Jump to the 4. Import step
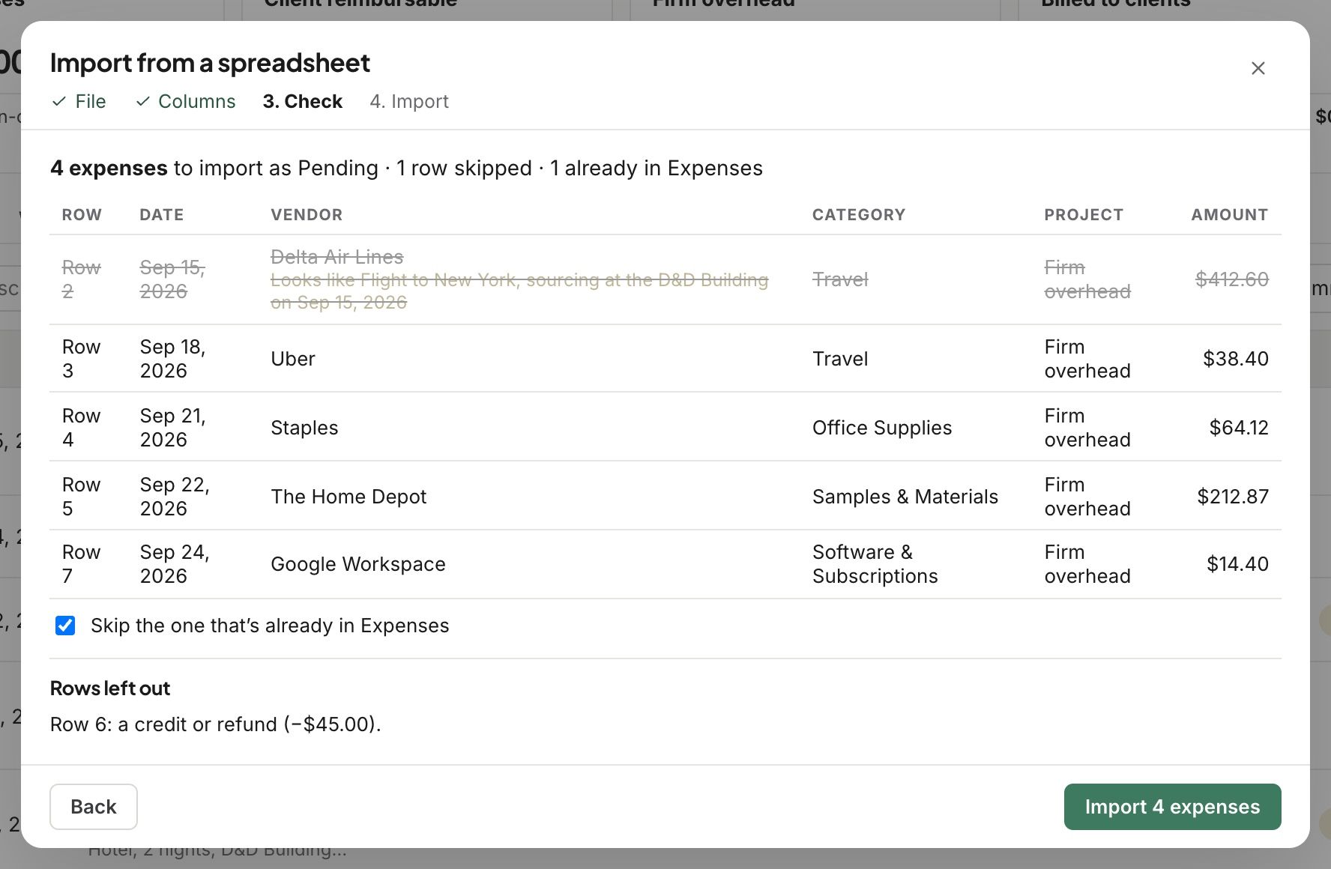 [x=409, y=101]
